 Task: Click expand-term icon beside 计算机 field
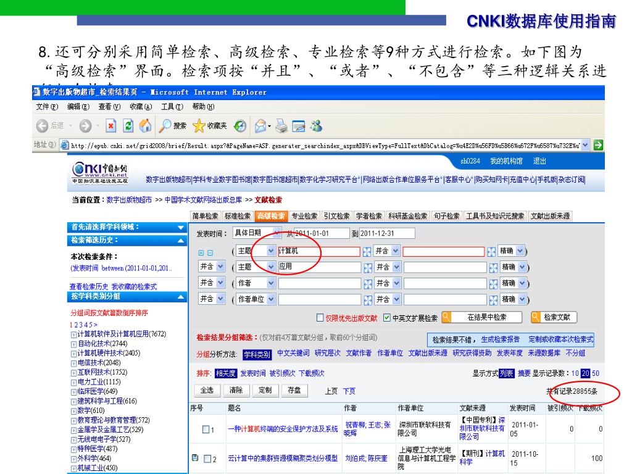click(367, 252)
